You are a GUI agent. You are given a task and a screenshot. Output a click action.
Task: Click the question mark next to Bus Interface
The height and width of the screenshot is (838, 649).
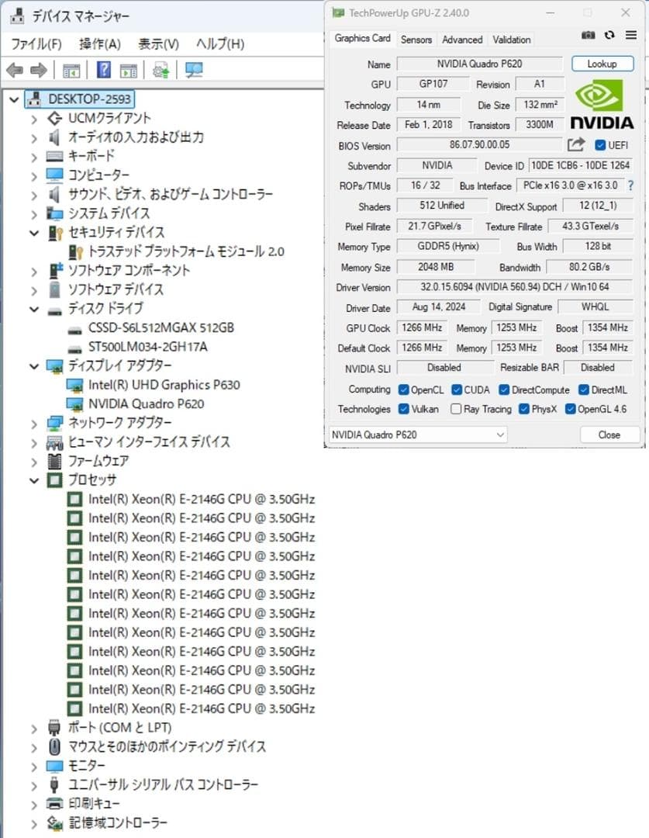(630, 185)
